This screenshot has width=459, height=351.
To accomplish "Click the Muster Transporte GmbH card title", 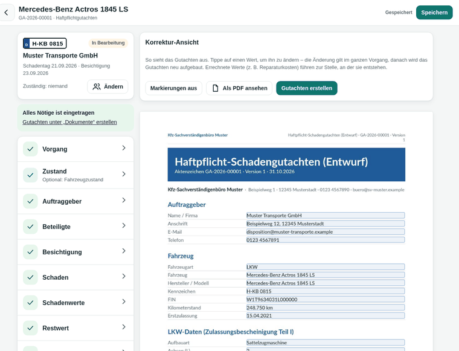I will [60, 56].
